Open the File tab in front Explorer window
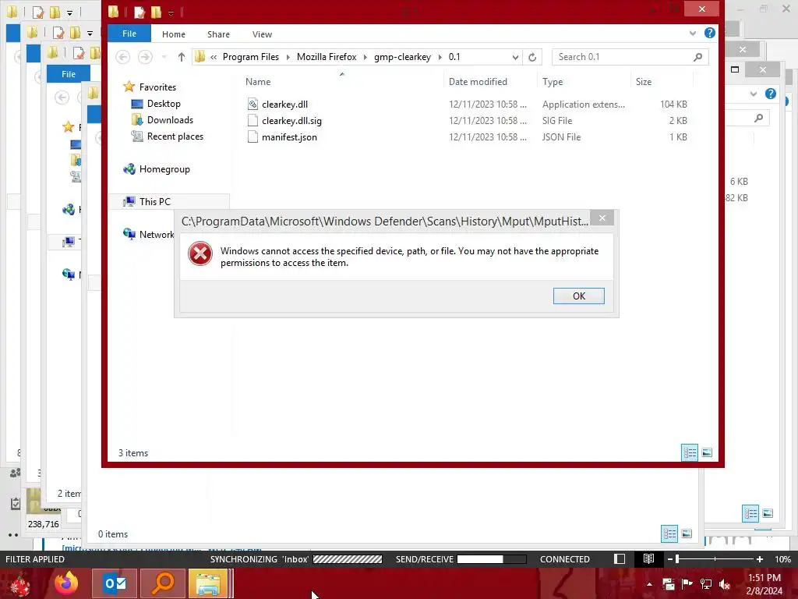This screenshot has height=599, width=798. 129,34
